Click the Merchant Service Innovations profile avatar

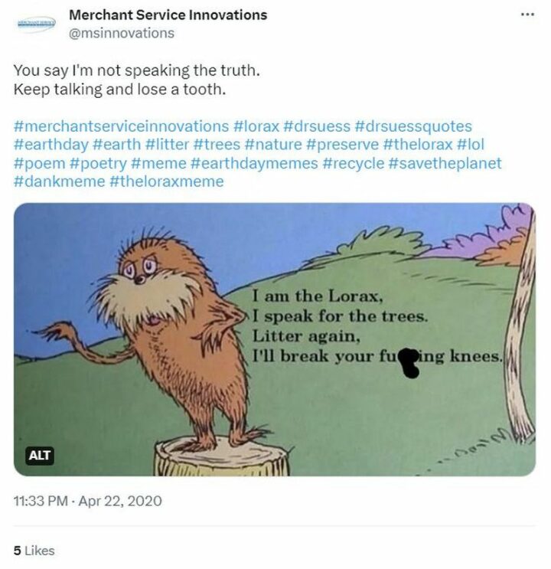point(36,23)
